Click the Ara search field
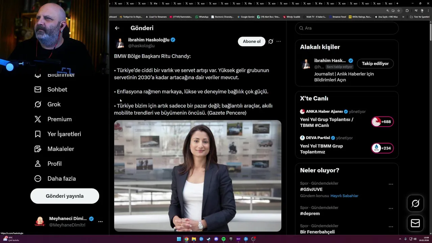Screen dimensions: 432x243 point(347,28)
